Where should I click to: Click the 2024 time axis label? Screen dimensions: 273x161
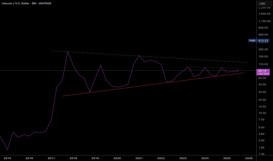[205, 158]
